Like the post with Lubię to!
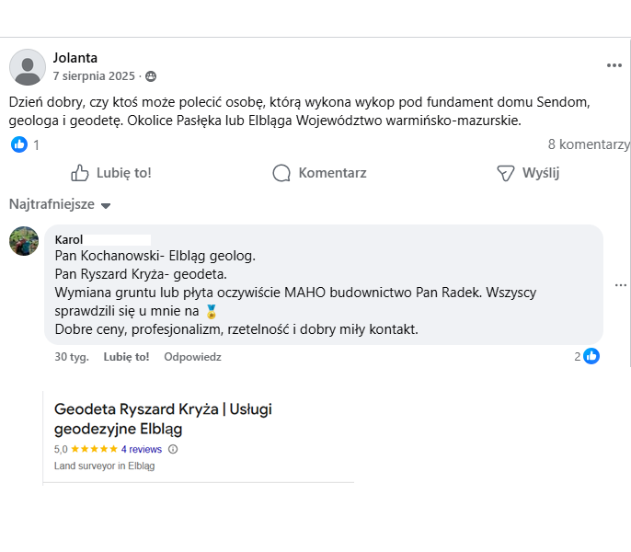 point(111,173)
